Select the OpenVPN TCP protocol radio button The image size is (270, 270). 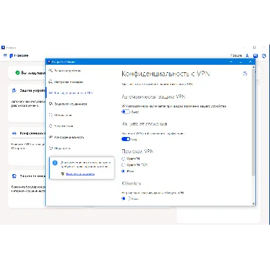[123, 165]
